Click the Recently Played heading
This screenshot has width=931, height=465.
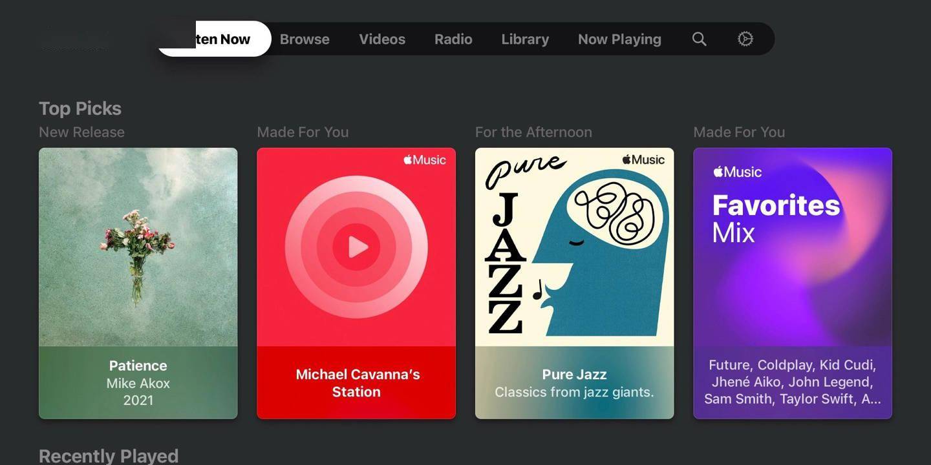click(109, 455)
